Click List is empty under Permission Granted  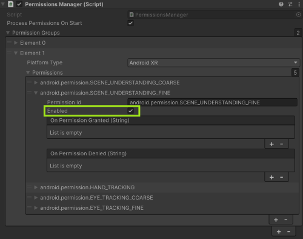66,133
